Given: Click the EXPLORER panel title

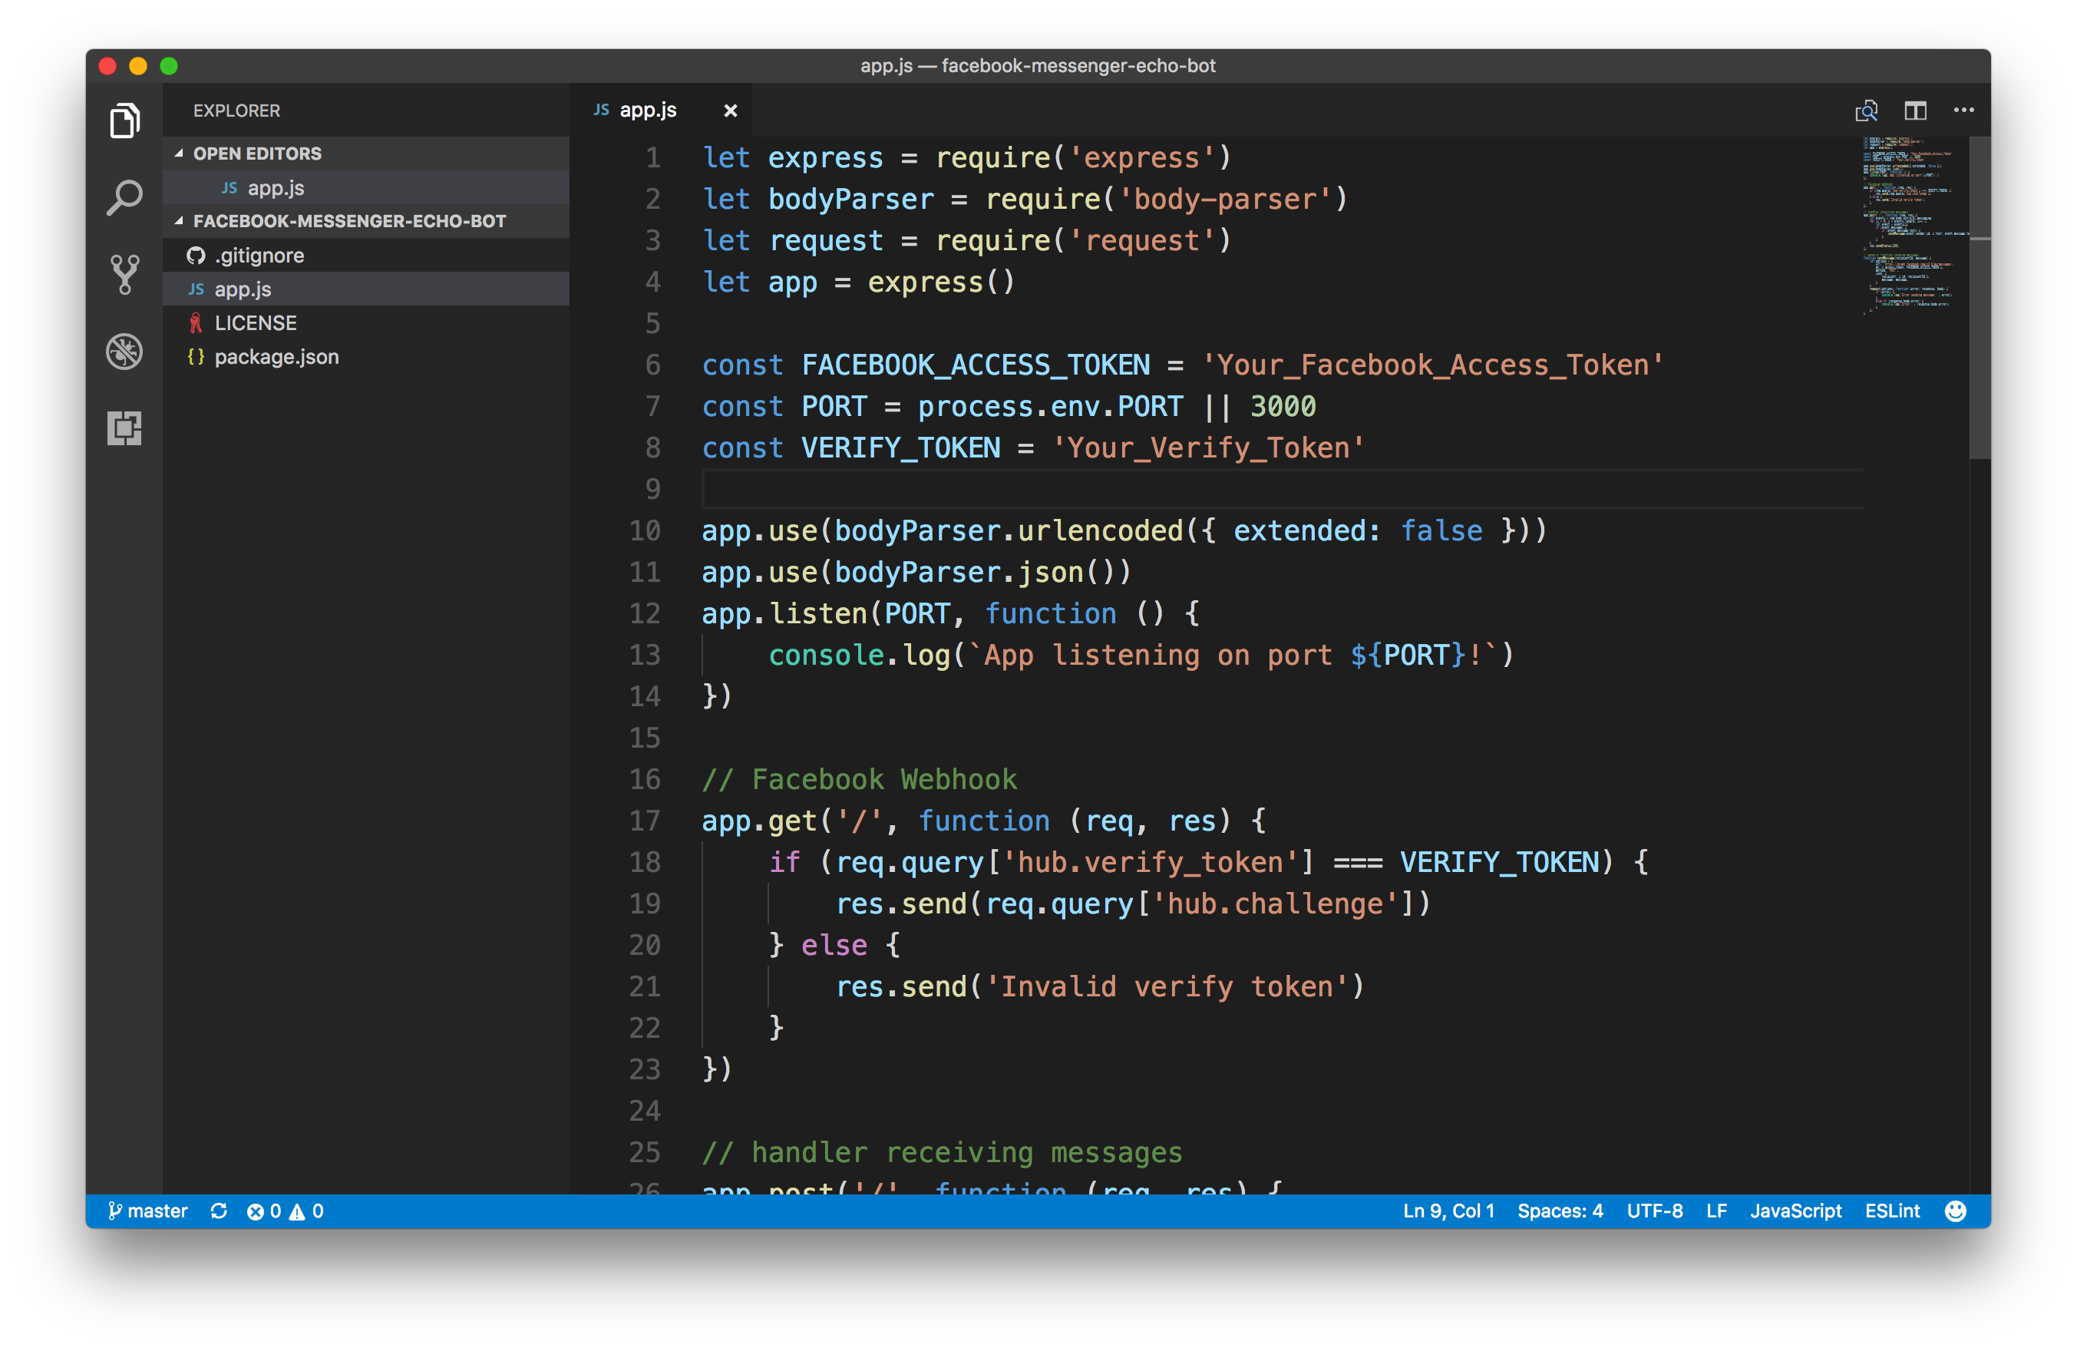Looking at the screenshot, I should [236, 111].
